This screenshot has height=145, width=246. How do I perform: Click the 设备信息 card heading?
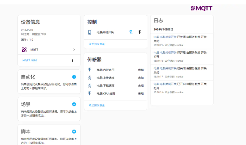31,22
